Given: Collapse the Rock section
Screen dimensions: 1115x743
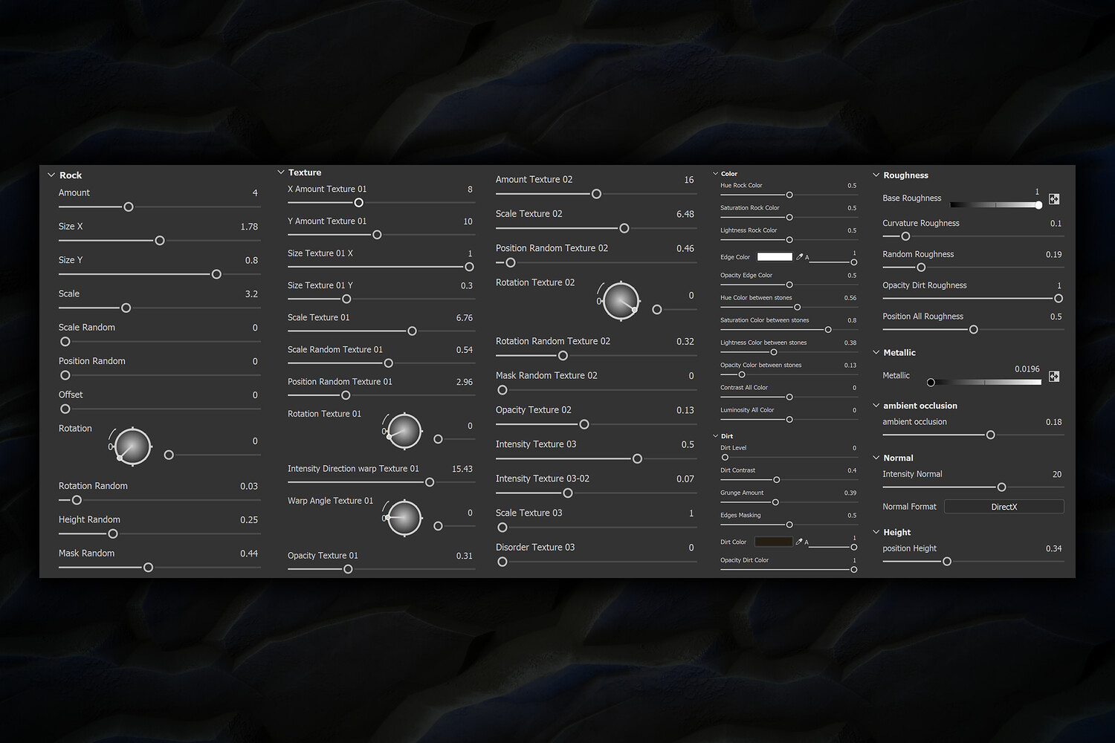Looking at the screenshot, I should click(51, 175).
